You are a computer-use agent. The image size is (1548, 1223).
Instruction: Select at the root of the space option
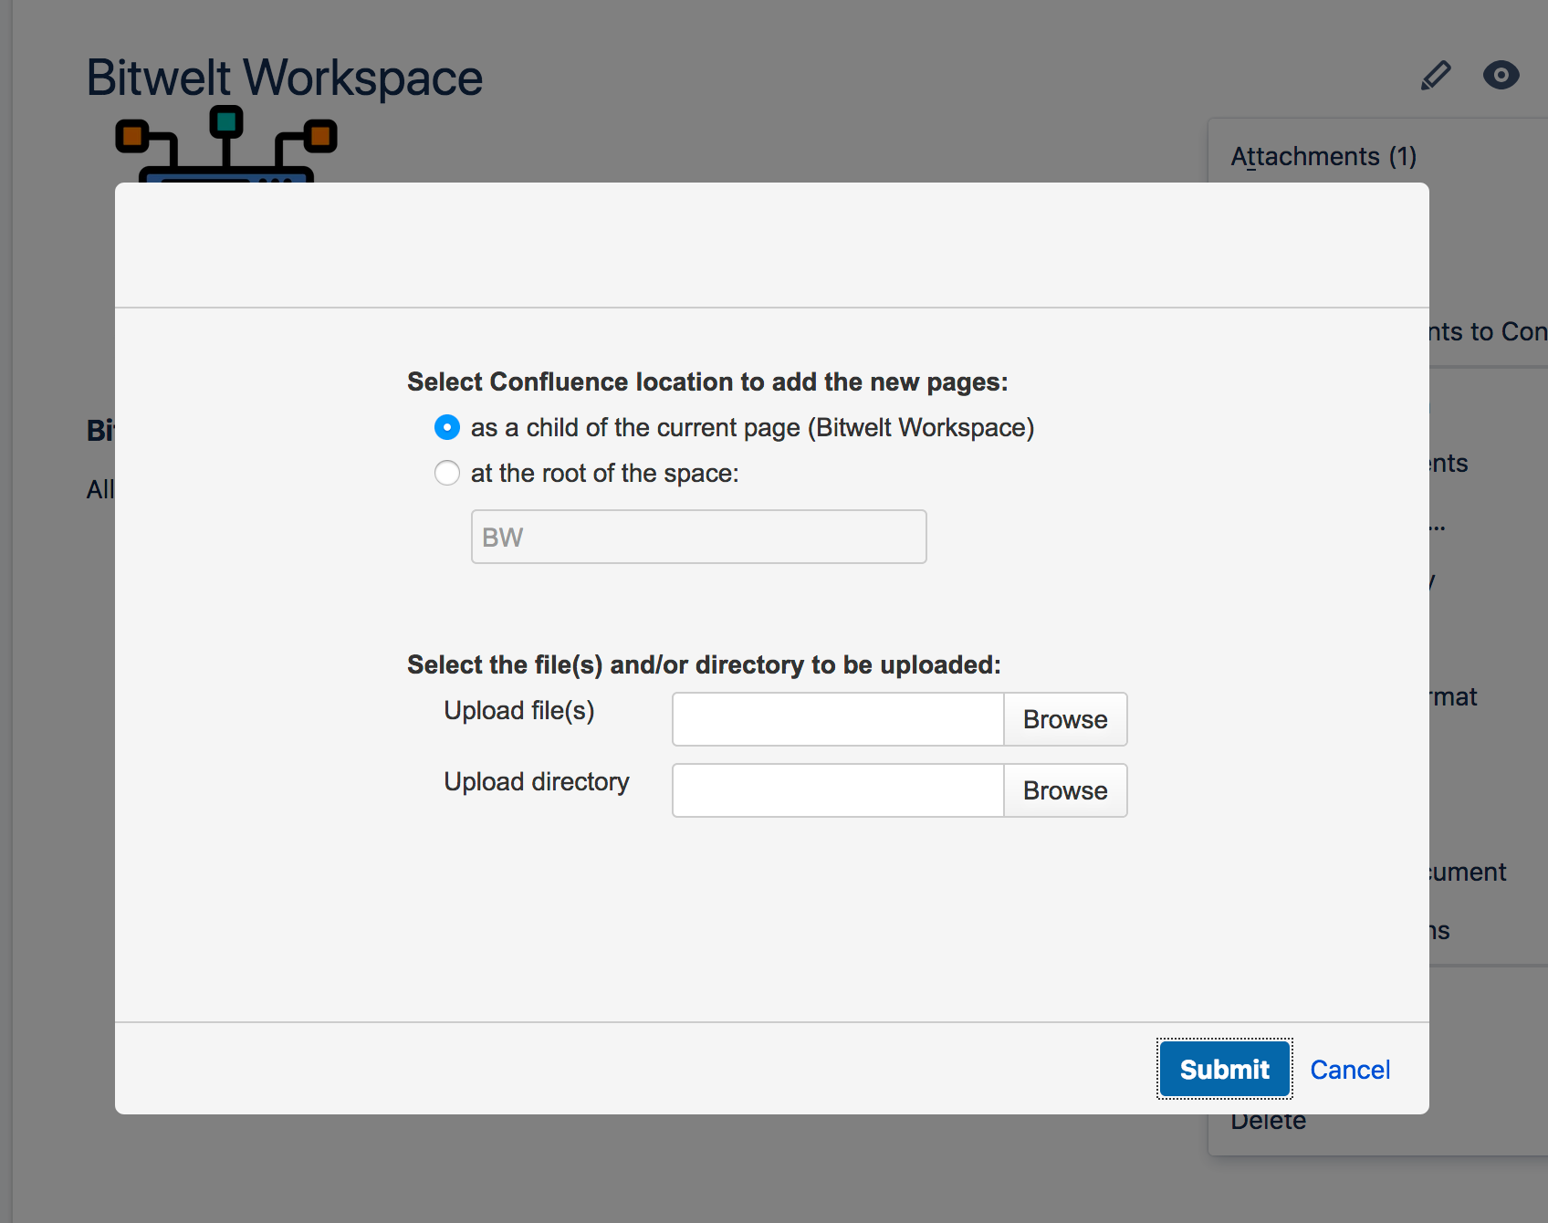tap(447, 473)
